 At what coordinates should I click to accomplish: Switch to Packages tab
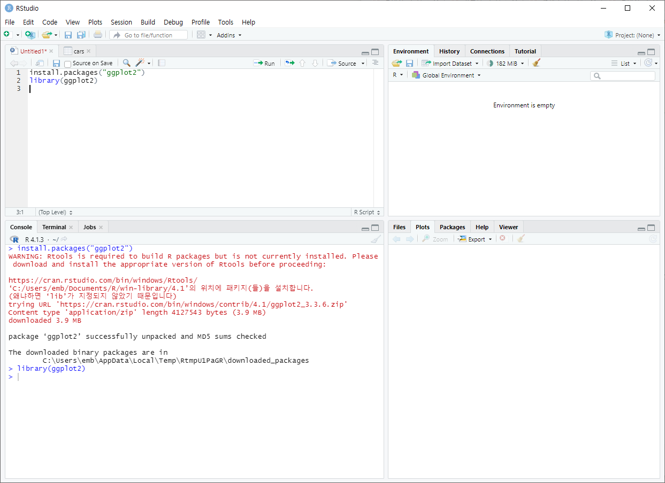tap(452, 227)
